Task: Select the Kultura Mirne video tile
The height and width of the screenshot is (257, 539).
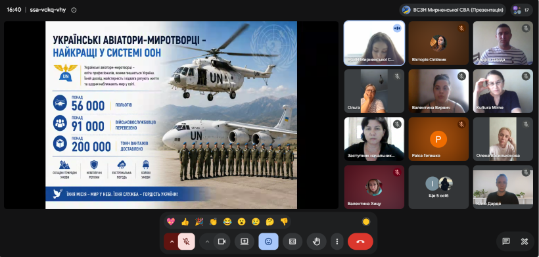Action: coord(503,91)
